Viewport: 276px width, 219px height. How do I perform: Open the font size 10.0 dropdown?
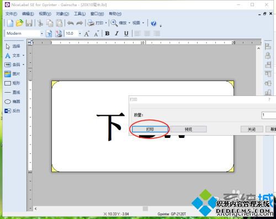coord(80,34)
